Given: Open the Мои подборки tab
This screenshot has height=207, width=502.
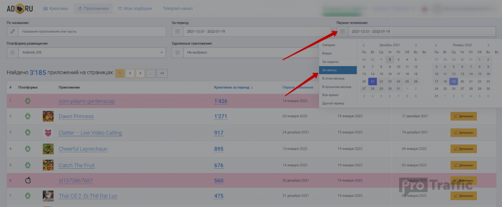Looking at the screenshot, I should [x=135, y=9].
